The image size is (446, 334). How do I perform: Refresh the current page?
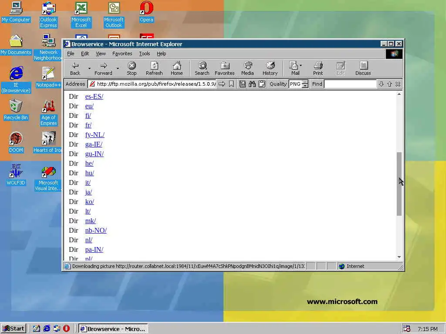(x=154, y=69)
